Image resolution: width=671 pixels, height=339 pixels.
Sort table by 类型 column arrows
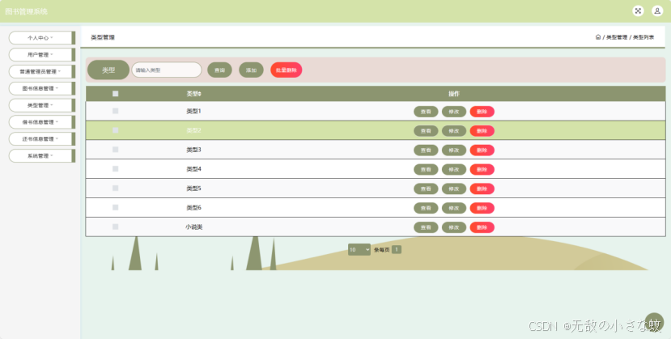(x=200, y=94)
